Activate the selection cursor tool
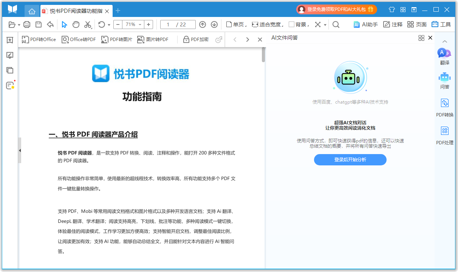 pos(64,24)
